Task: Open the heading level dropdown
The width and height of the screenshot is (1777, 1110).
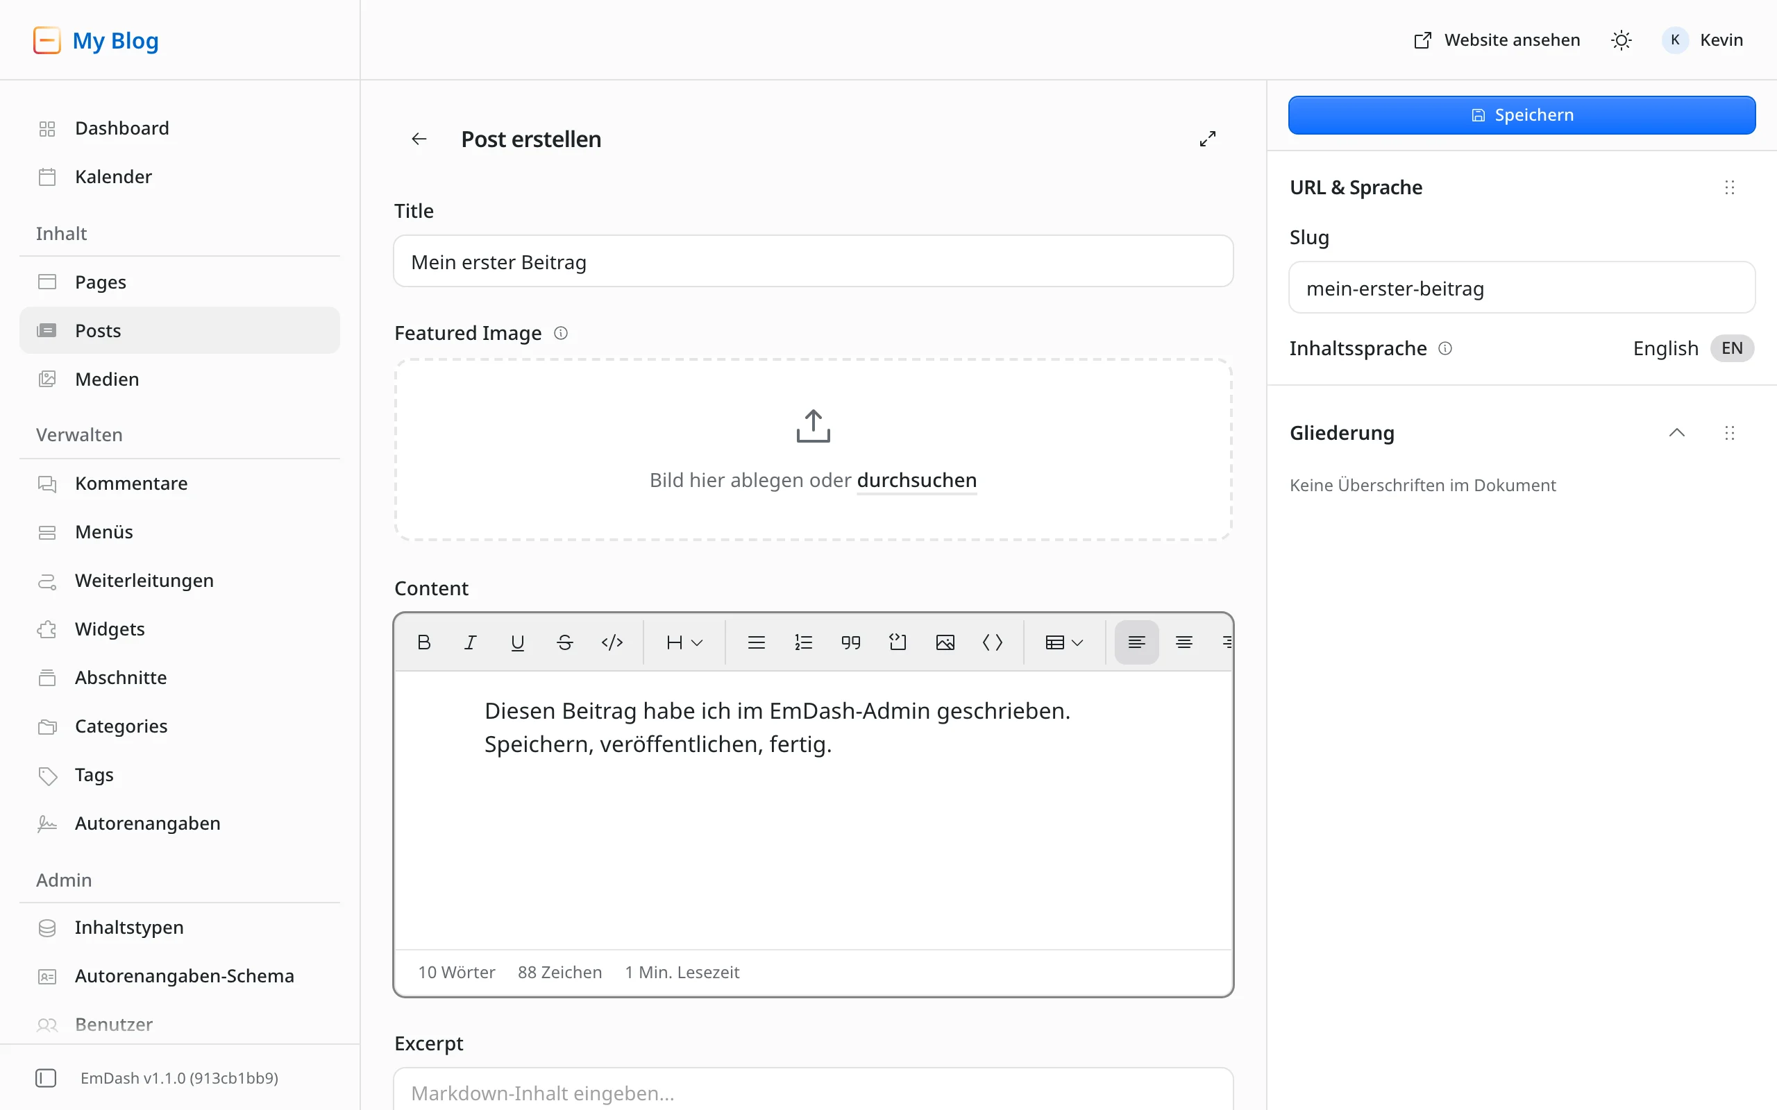Action: pos(684,642)
